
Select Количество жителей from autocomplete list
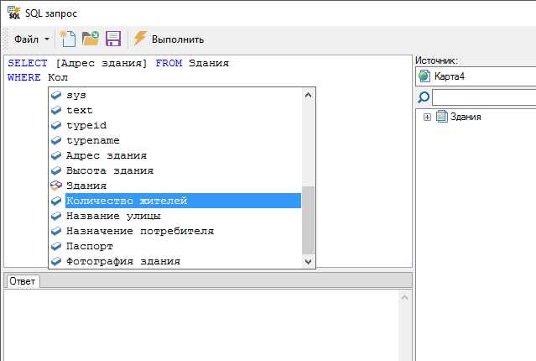click(x=126, y=201)
